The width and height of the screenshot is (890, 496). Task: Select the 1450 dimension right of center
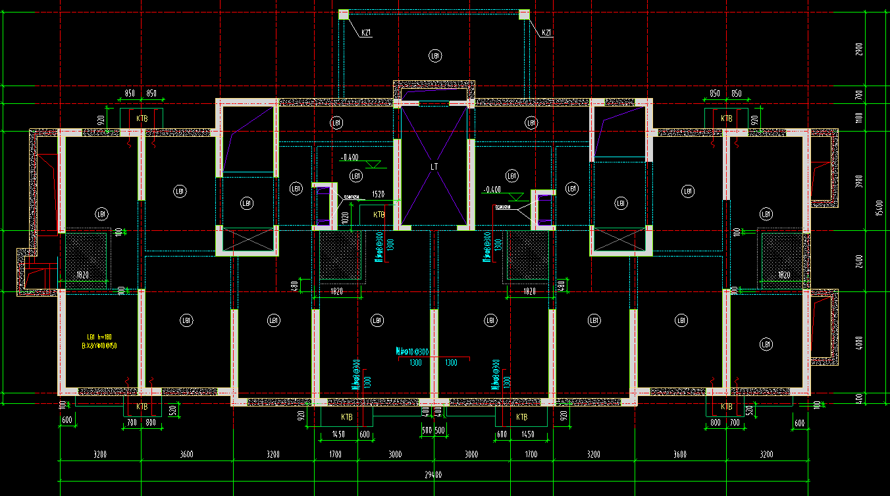529,435
